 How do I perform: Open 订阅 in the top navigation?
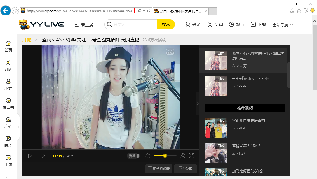click(215, 25)
